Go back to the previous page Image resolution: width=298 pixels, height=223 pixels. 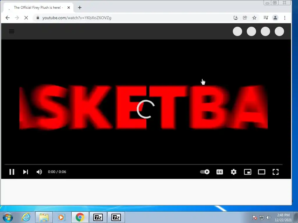tap(8, 18)
